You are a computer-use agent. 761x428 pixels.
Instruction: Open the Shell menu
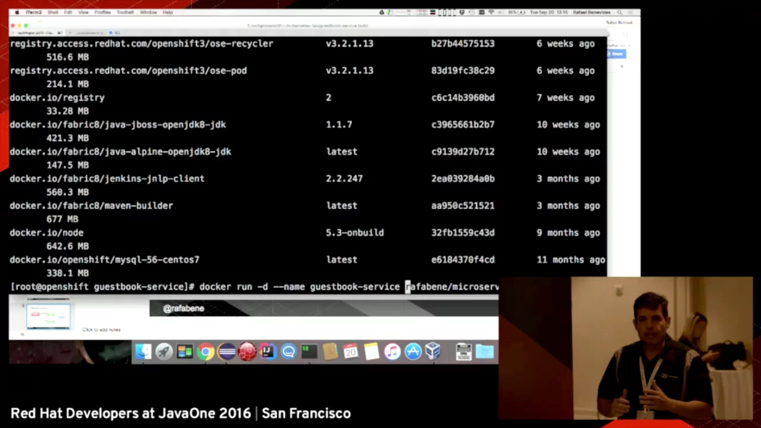pyautogui.click(x=53, y=12)
